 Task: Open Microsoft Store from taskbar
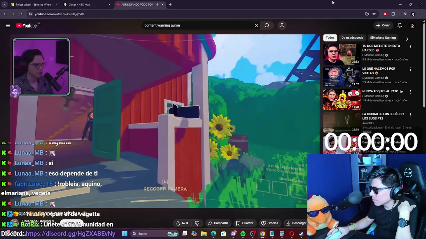pyautogui.click(x=223, y=234)
